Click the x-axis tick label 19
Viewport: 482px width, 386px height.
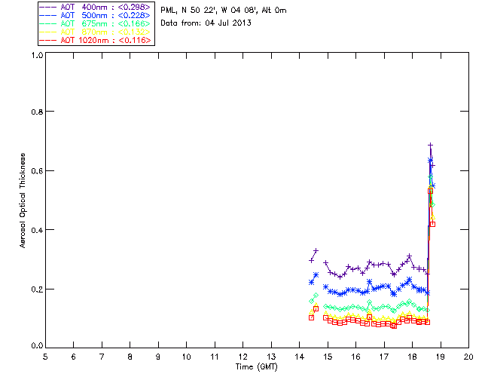pos(441,357)
